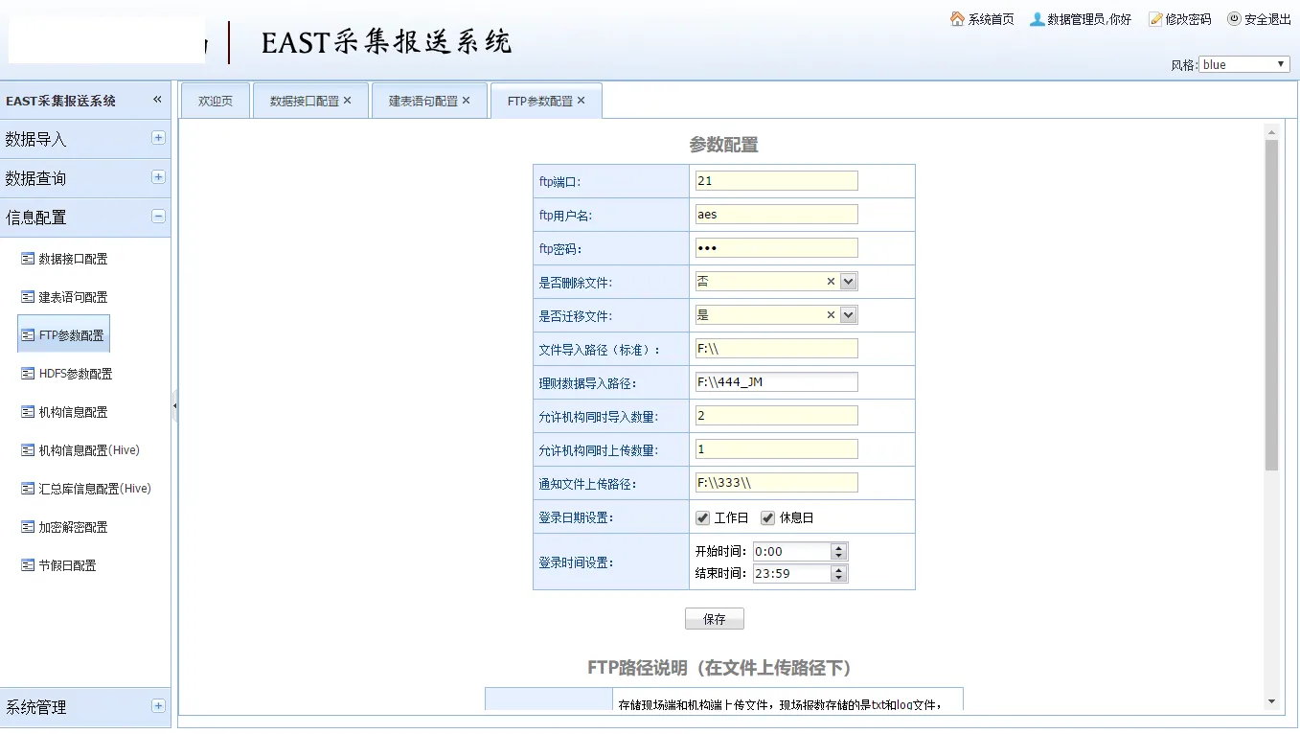Click the HDFS参数配置 sidebar icon
This screenshot has height=734, width=1300.
28,374
